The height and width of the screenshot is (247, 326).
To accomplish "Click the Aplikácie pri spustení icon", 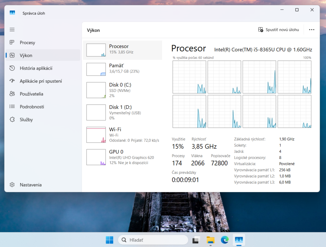I will (12, 81).
